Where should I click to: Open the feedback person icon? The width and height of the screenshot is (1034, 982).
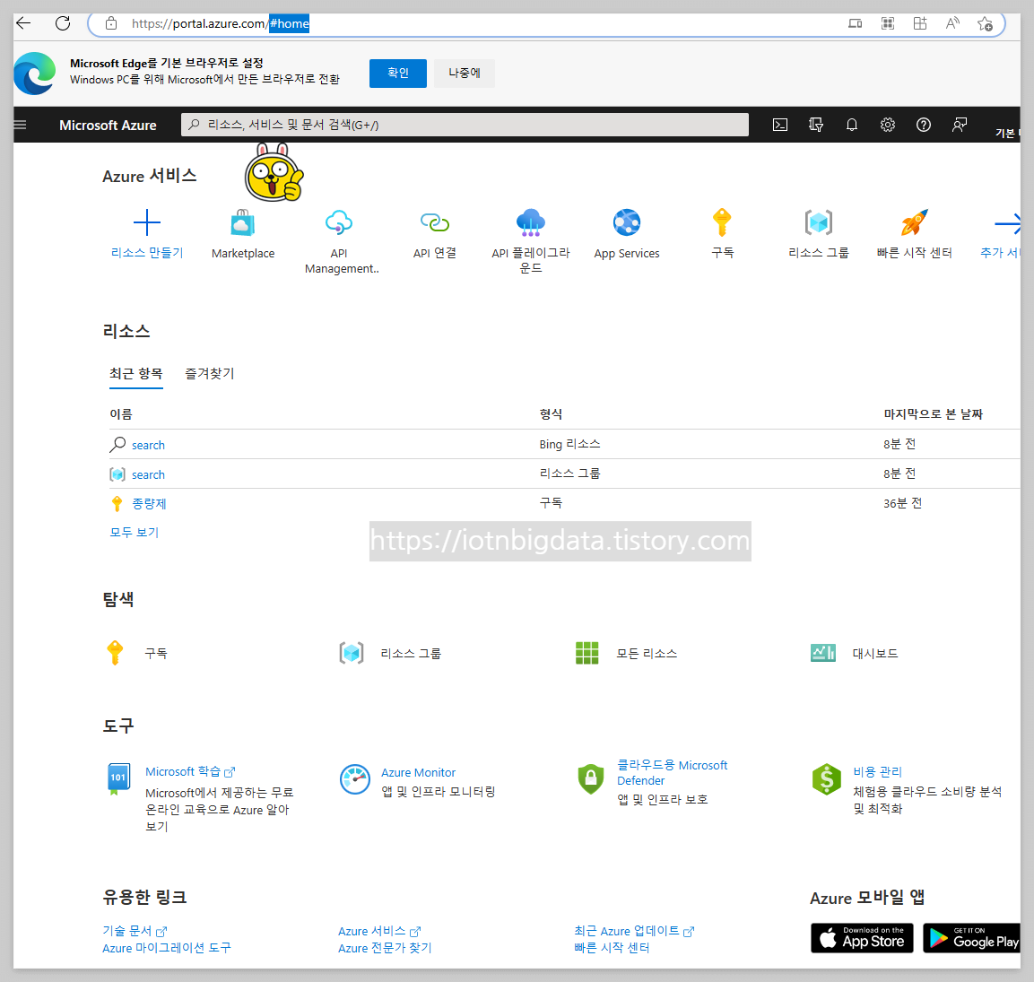coord(960,125)
